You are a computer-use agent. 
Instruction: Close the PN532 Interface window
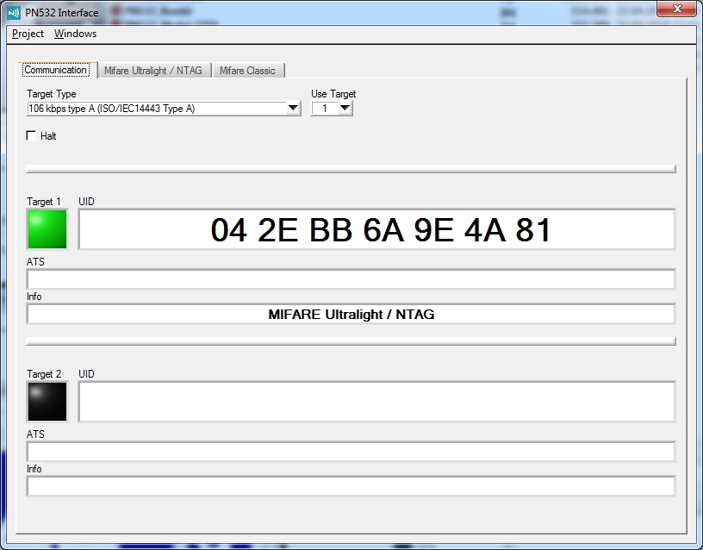677,9
